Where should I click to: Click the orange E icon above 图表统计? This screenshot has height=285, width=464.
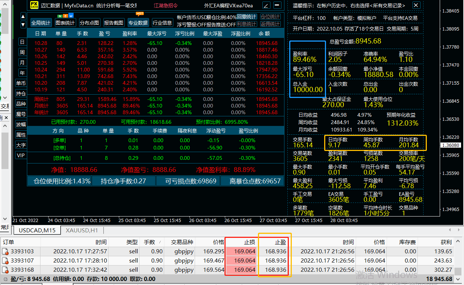[x=65, y=16]
